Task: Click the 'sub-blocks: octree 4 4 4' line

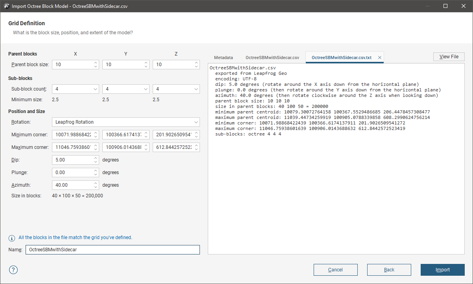Action: pyautogui.click(x=248, y=134)
